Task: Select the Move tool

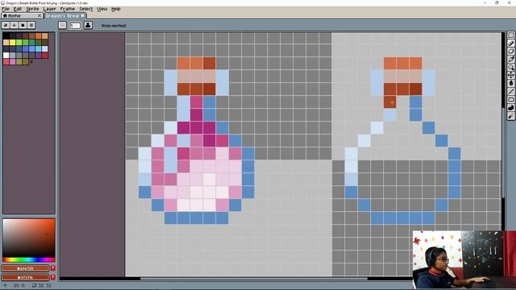Action: click(510, 75)
